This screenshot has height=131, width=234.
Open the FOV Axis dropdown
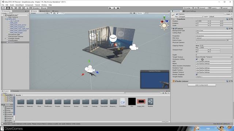click(x=214, y=38)
